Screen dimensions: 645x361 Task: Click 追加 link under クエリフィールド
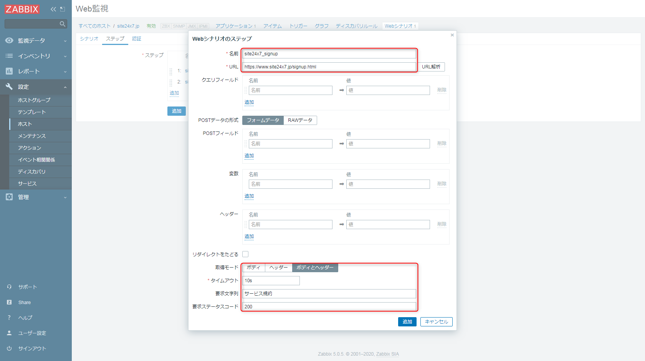tap(249, 102)
